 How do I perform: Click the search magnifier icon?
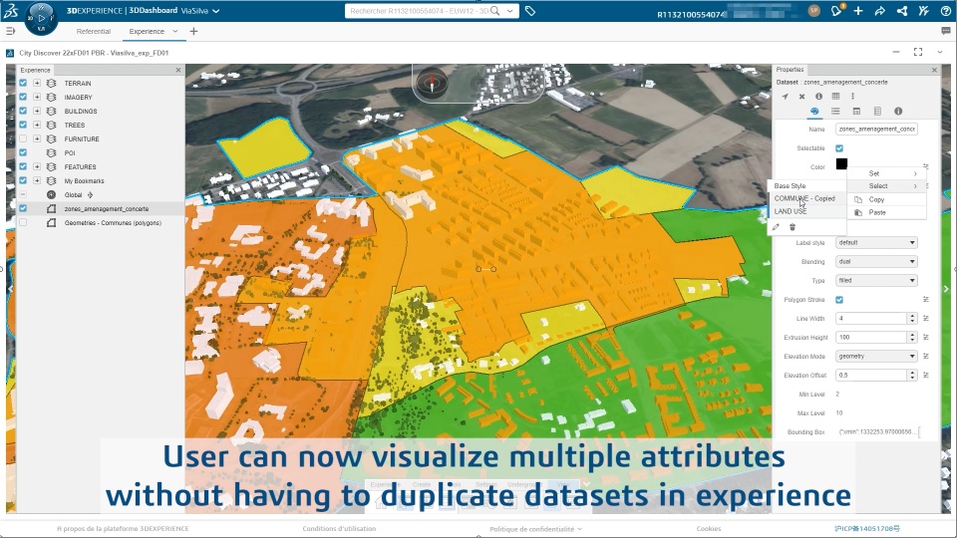pyautogui.click(x=495, y=11)
